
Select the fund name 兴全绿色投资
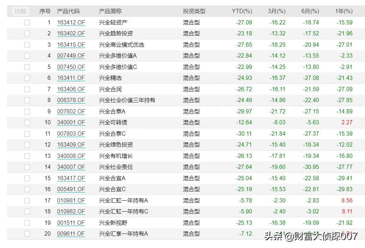[116, 145]
